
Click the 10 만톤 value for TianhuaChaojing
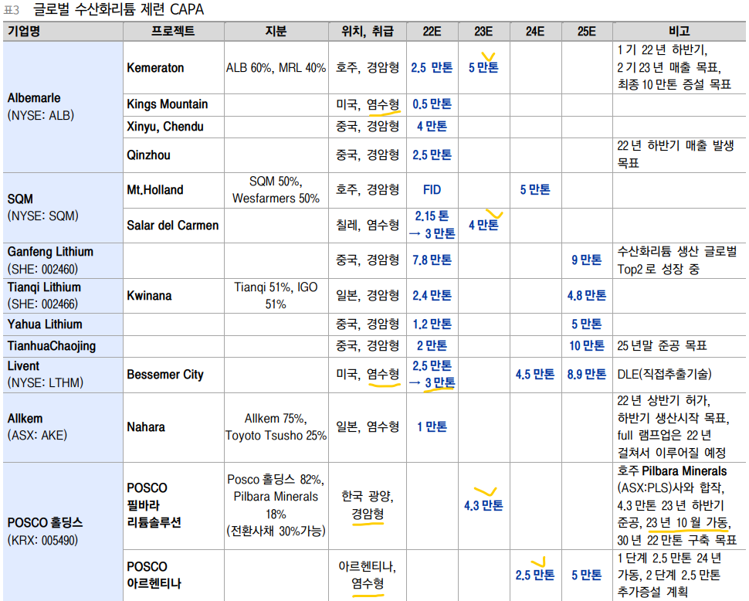point(587,346)
